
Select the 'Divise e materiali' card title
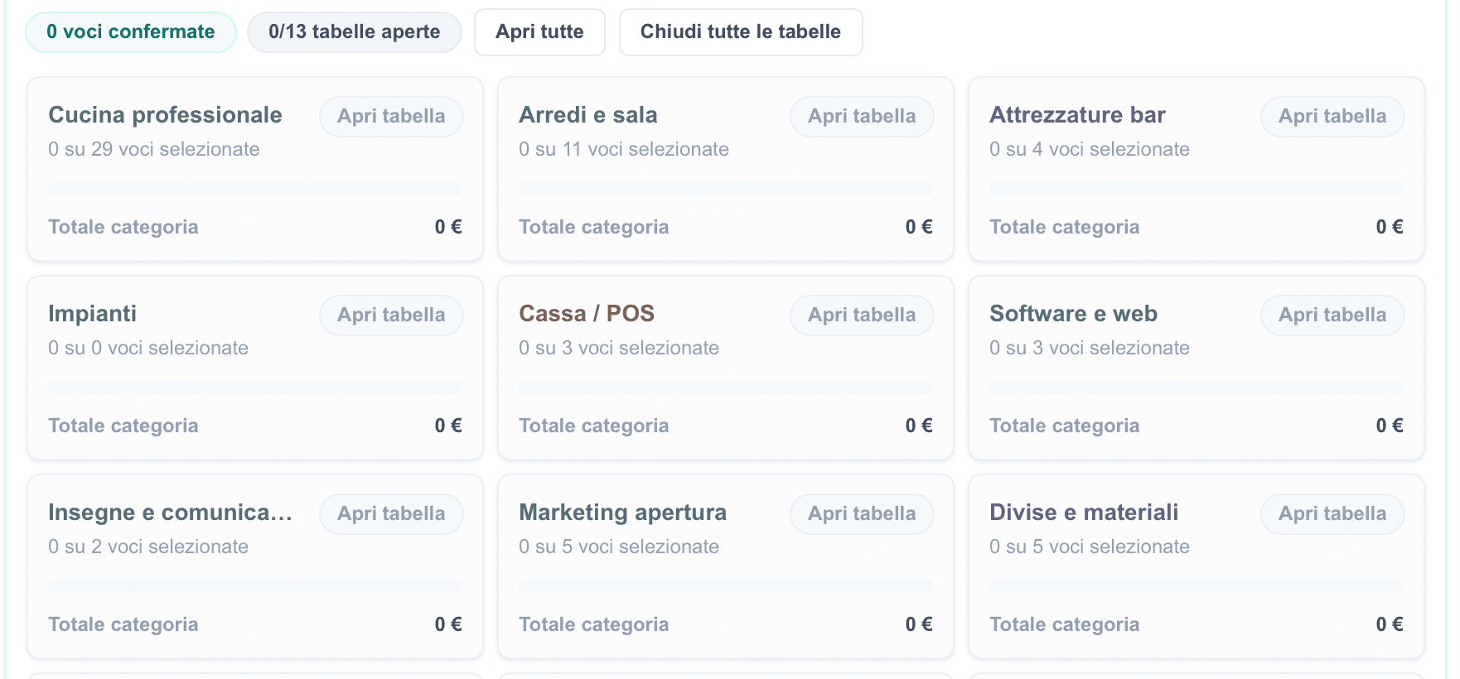pyautogui.click(x=1084, y=513)
